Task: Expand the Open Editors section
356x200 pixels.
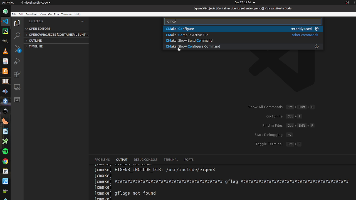Action: pyautogui.click(x=39, y=29)
